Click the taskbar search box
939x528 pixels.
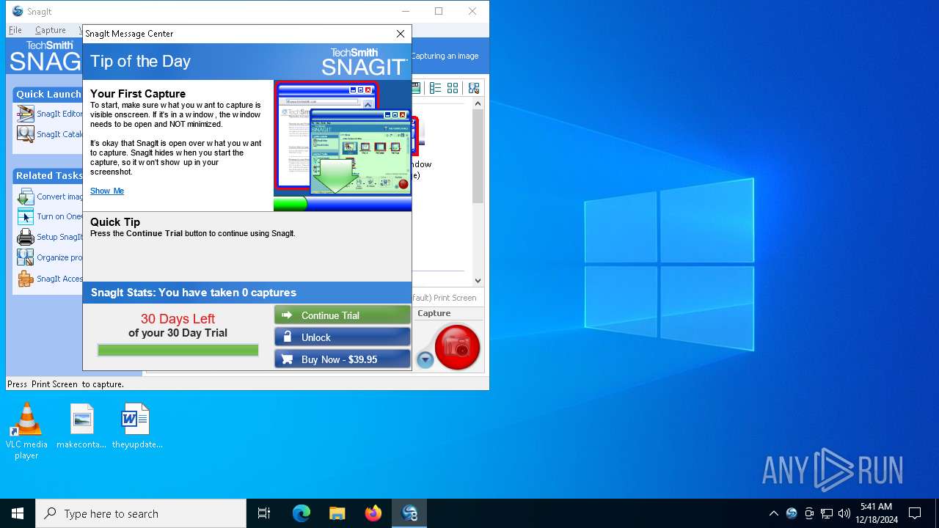(x=141, y=513)
